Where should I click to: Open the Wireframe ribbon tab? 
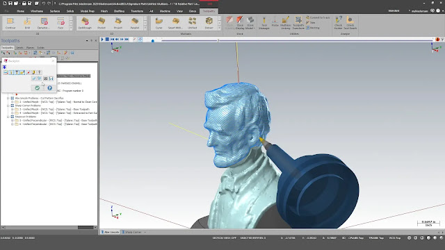coord(37,11)
